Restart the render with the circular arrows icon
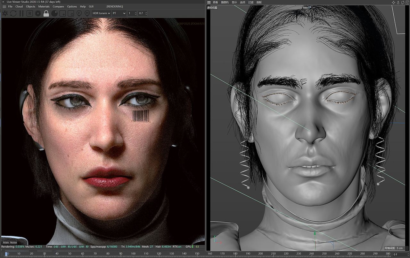The height and width of the screenshot is (258, 410). [x=13, y=13]
